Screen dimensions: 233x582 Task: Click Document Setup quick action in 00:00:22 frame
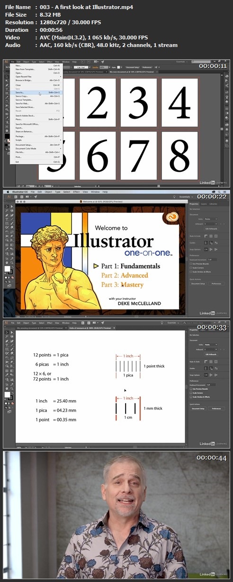click(x=198, y=284)
